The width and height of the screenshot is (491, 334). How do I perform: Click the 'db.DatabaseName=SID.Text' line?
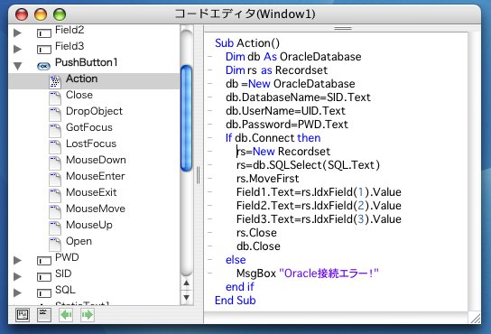298,97
